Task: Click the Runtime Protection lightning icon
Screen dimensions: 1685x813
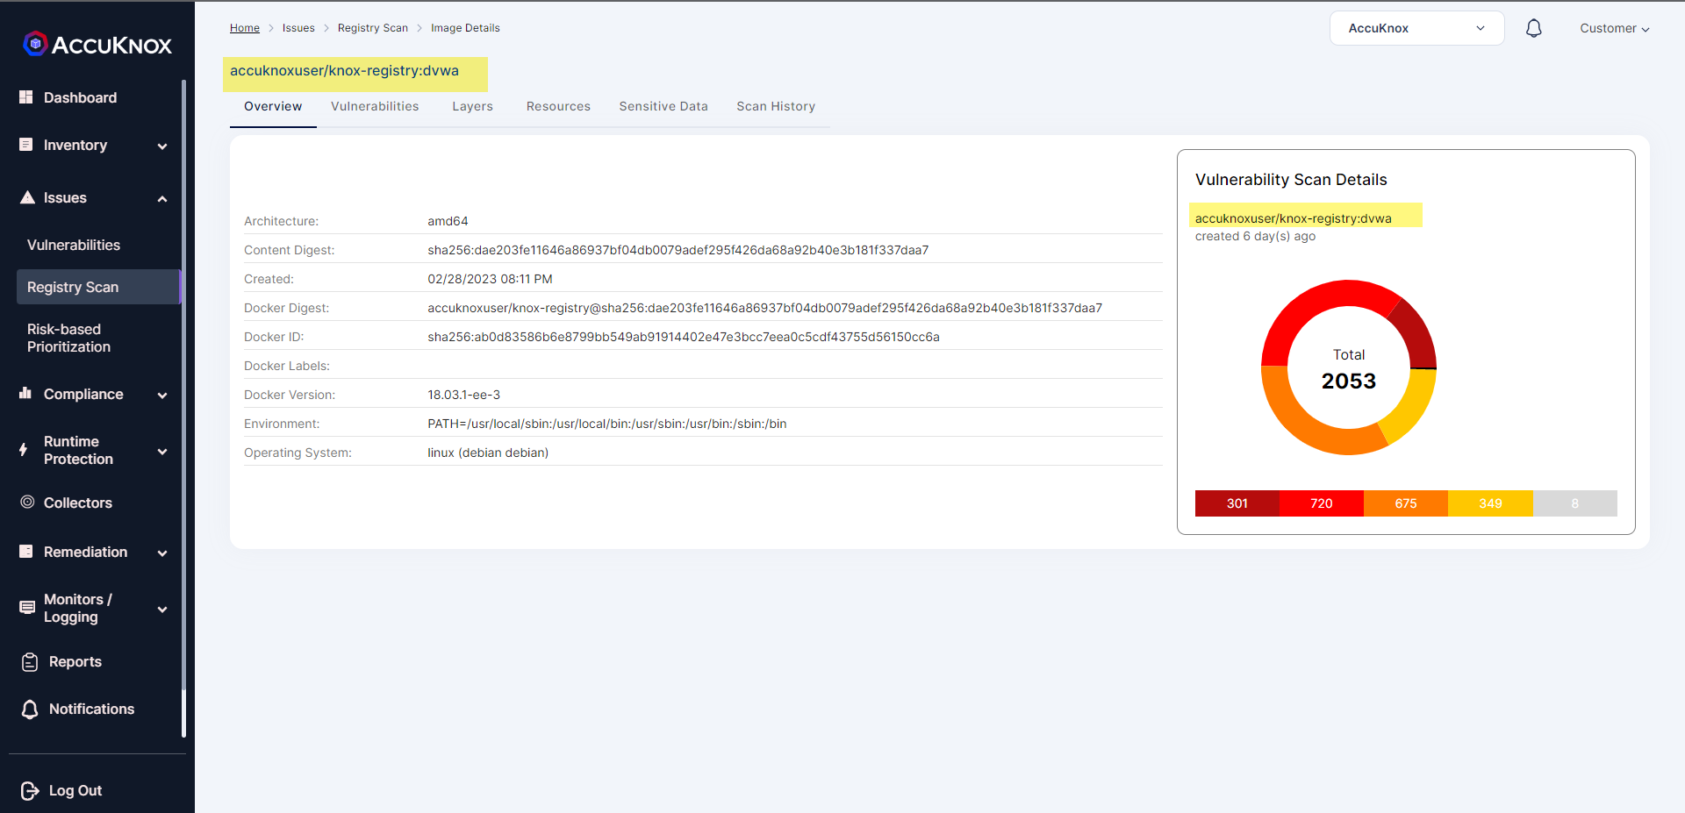Action: [24, 451]
